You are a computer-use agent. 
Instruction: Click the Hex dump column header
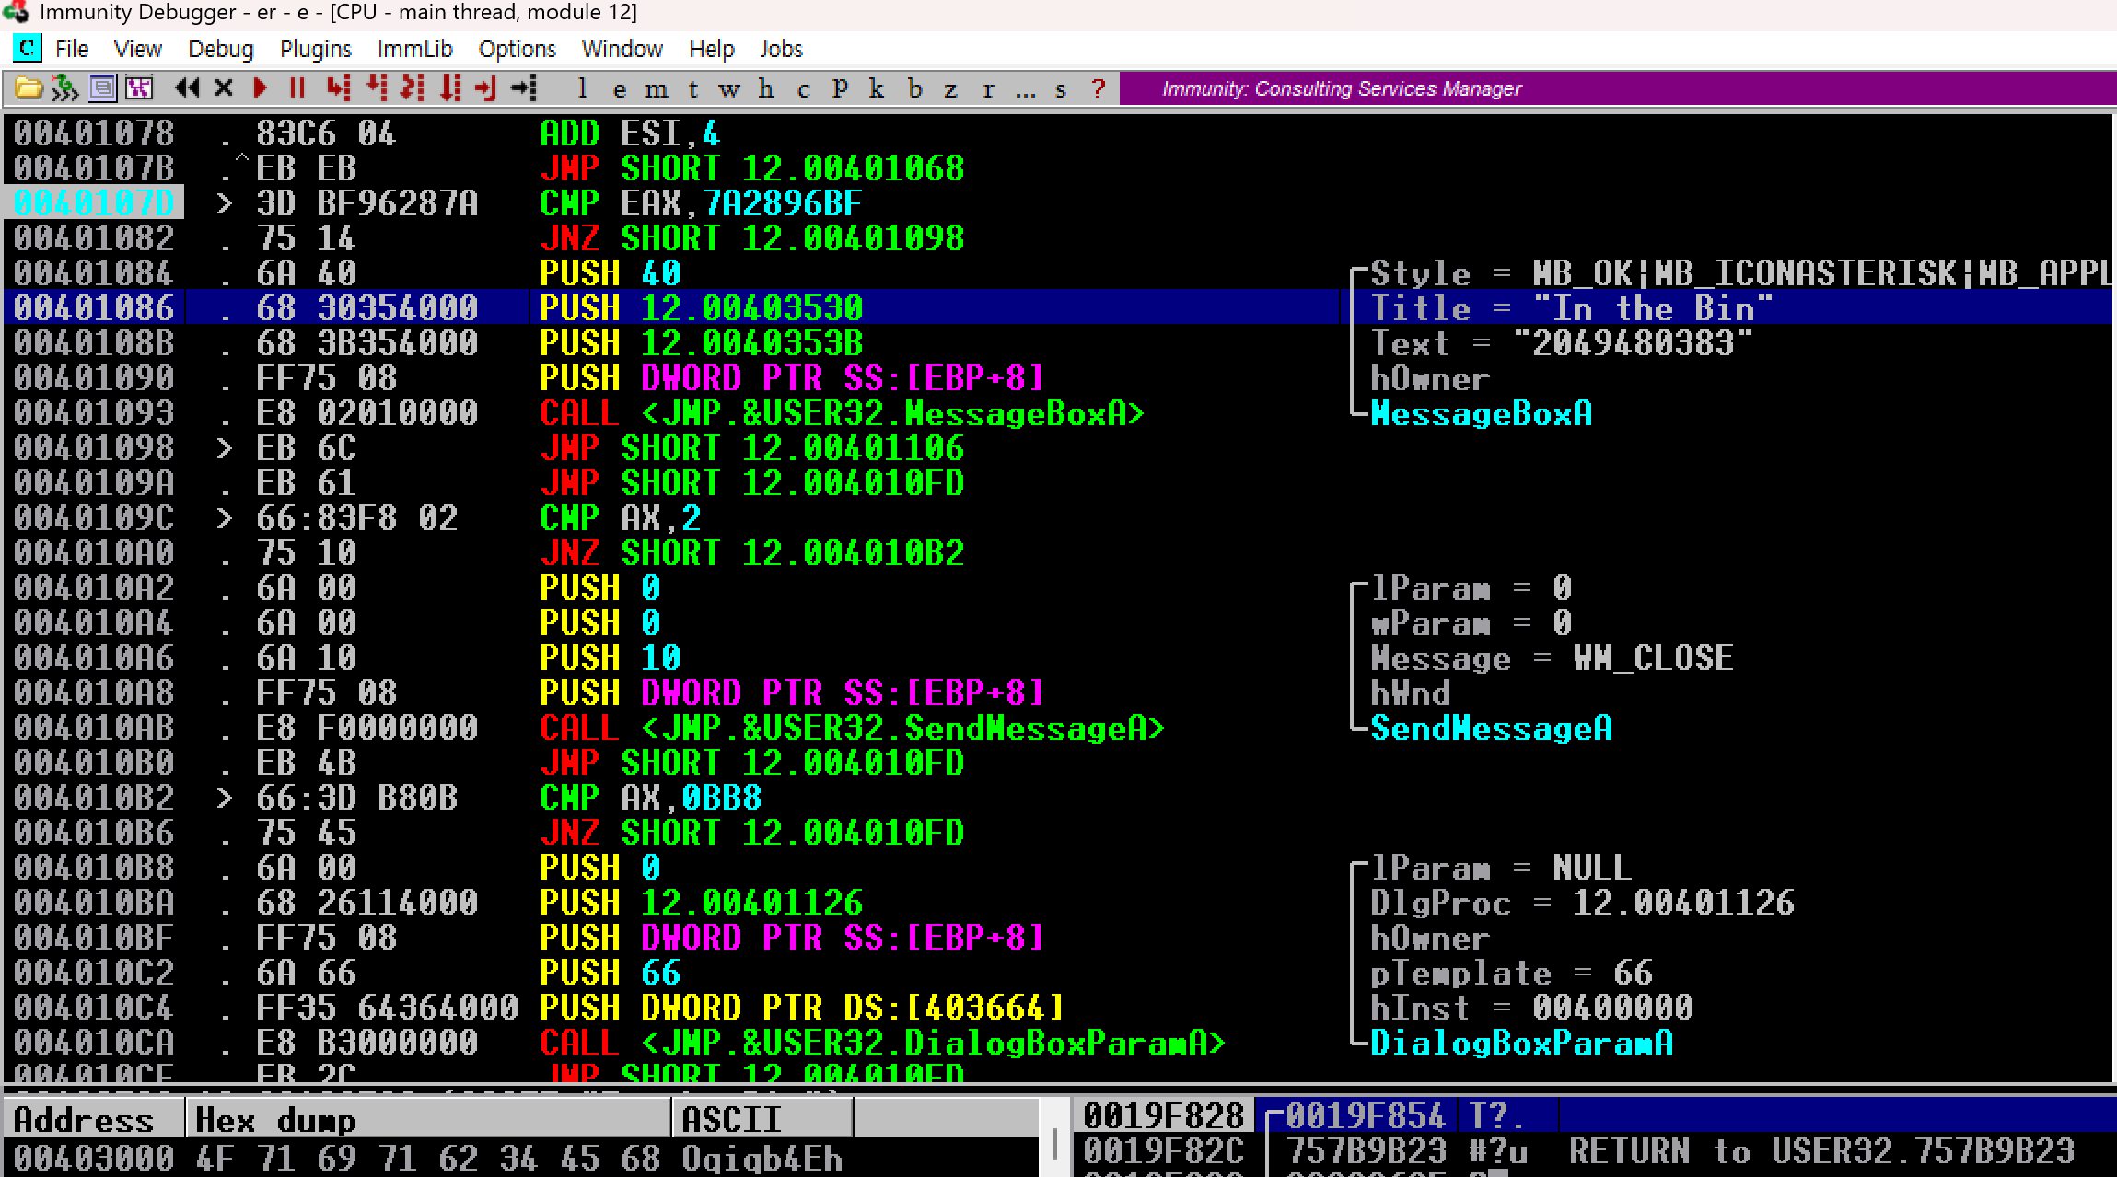[426, 1120]
